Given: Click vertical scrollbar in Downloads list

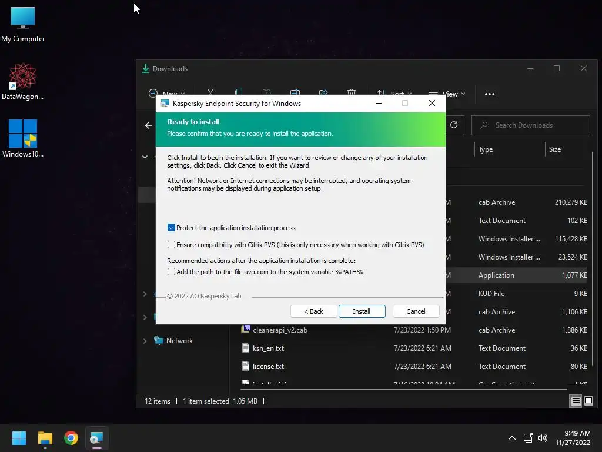Looking at the screenshot, I should [593, 260].
